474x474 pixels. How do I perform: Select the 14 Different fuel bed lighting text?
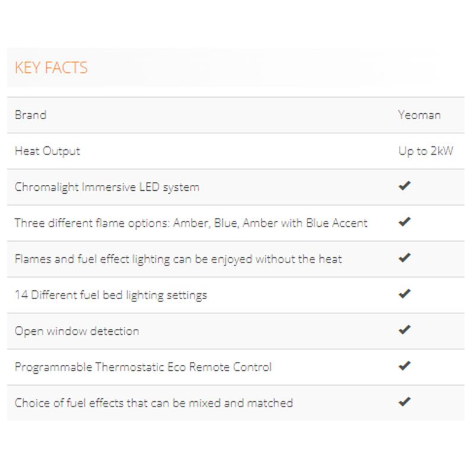(111, 295)
